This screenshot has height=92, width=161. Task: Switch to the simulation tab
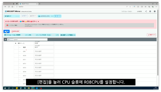click(127, 11)
